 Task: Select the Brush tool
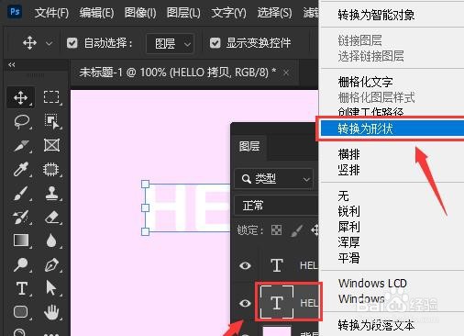pos(21,193)
